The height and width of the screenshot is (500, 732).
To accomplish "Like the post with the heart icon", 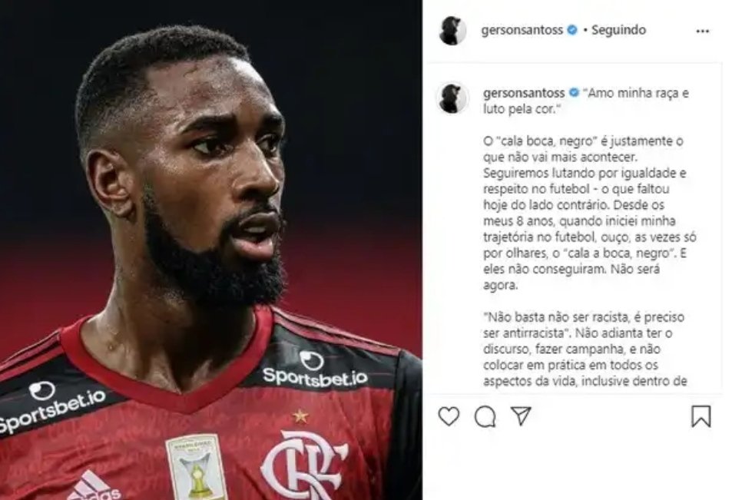I will click(449, 416).
